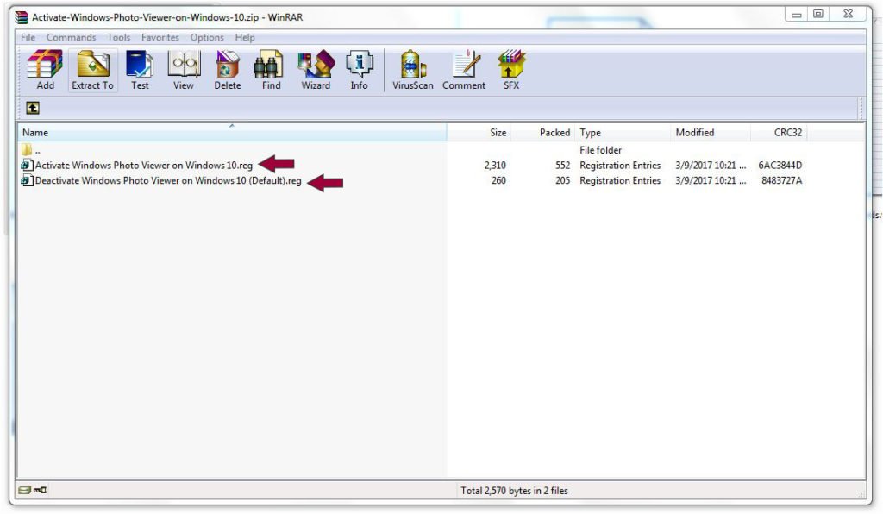The image size is (883, 514).
Task: Open the Favorites menu
Action: point(160,38)
